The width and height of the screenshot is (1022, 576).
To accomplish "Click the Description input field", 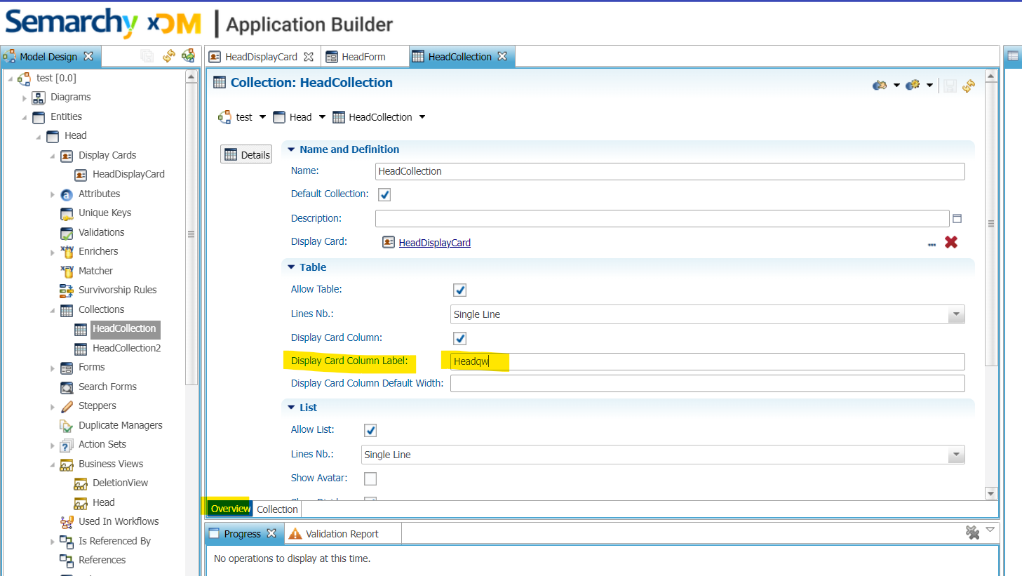I will tap(662, 218).
